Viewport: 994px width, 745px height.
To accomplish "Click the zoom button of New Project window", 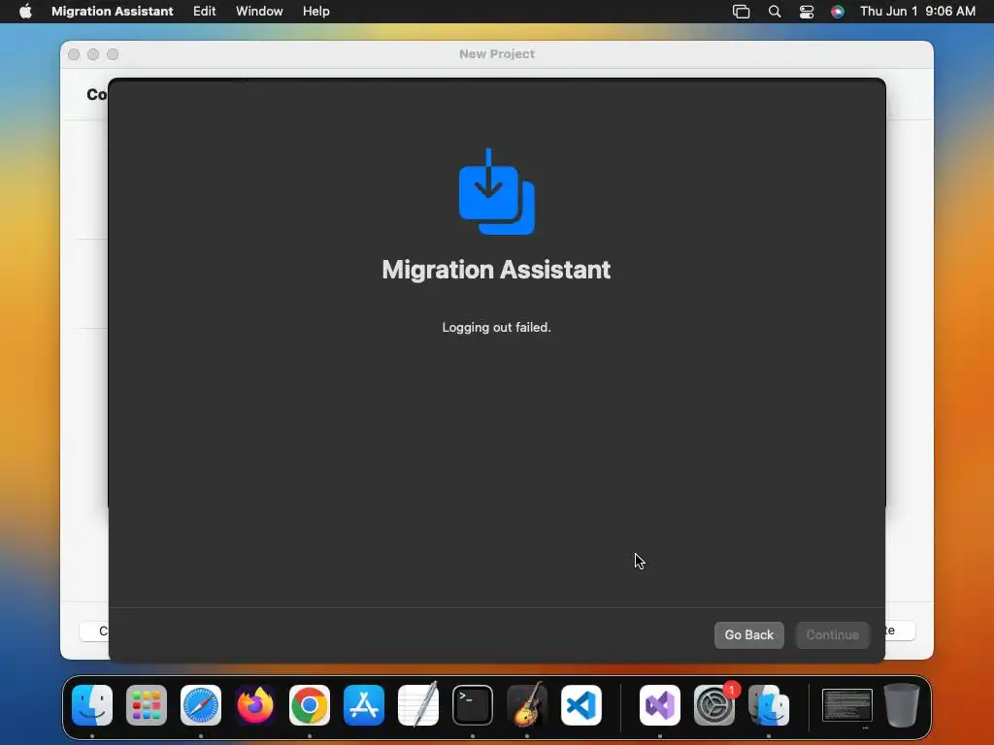I will pos(113,54).
